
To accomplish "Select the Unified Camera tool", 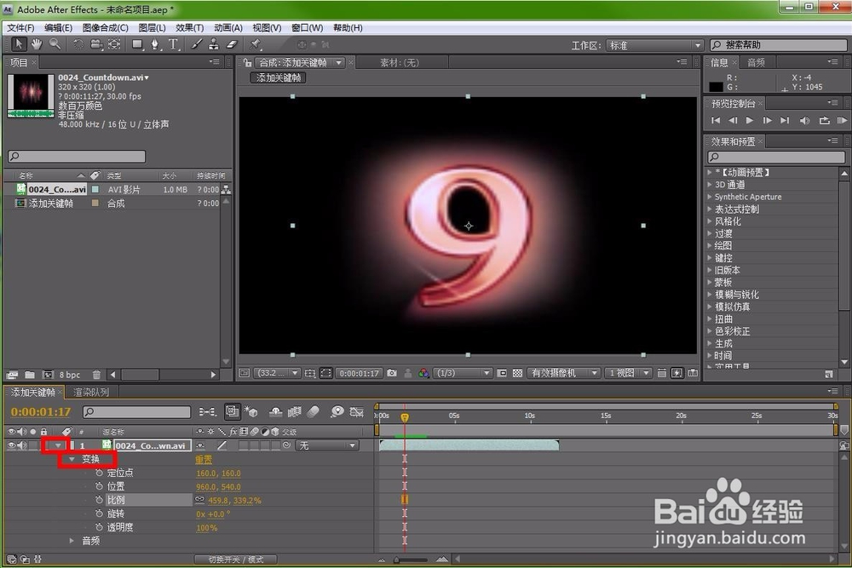I will 96,44.
